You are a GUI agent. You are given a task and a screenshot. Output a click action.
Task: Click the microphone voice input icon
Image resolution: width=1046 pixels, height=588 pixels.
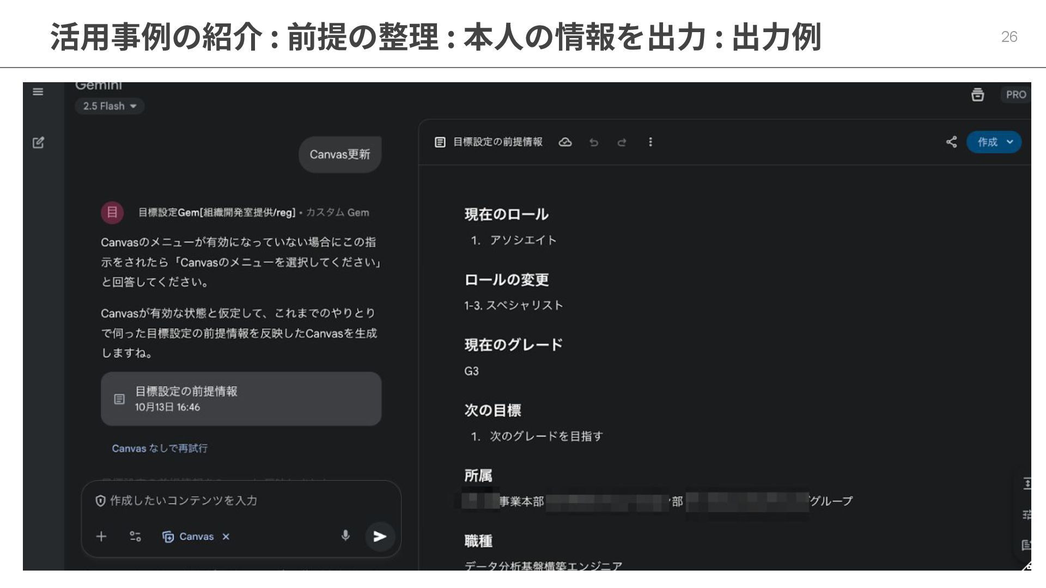(345, 536)
